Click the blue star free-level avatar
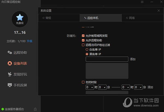164x112 pixels. (20, 19)
